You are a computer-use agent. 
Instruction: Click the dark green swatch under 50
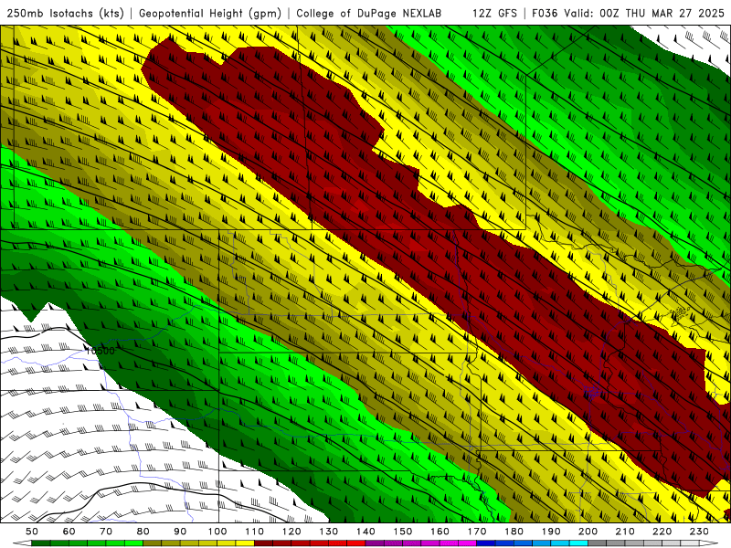41,543
